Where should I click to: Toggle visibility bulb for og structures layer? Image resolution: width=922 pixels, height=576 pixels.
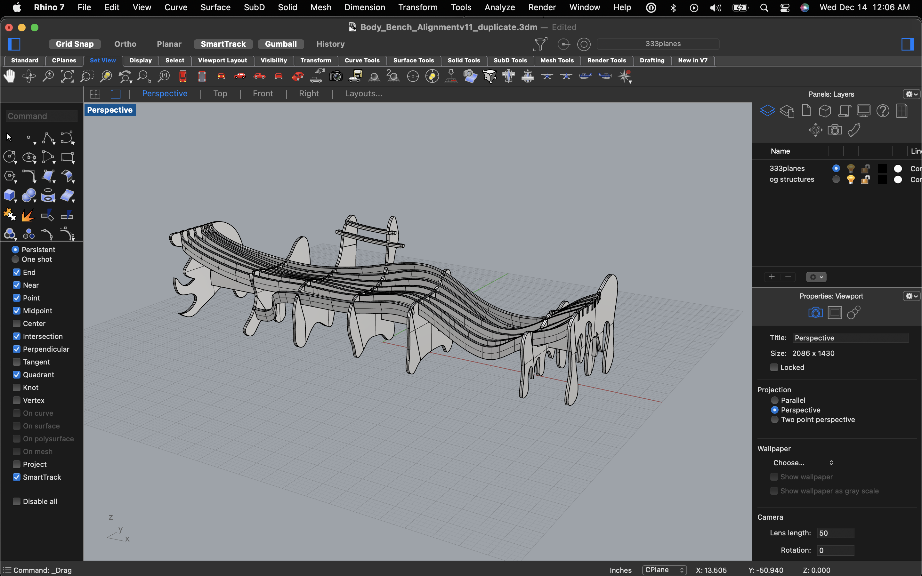850,180
